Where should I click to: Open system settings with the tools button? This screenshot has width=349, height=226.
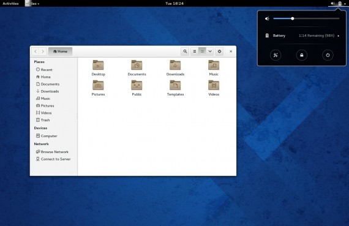click(276, 55)
